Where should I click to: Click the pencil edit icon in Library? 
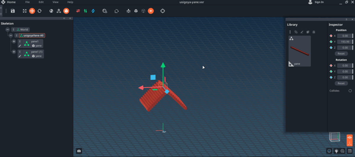point(302,32)
